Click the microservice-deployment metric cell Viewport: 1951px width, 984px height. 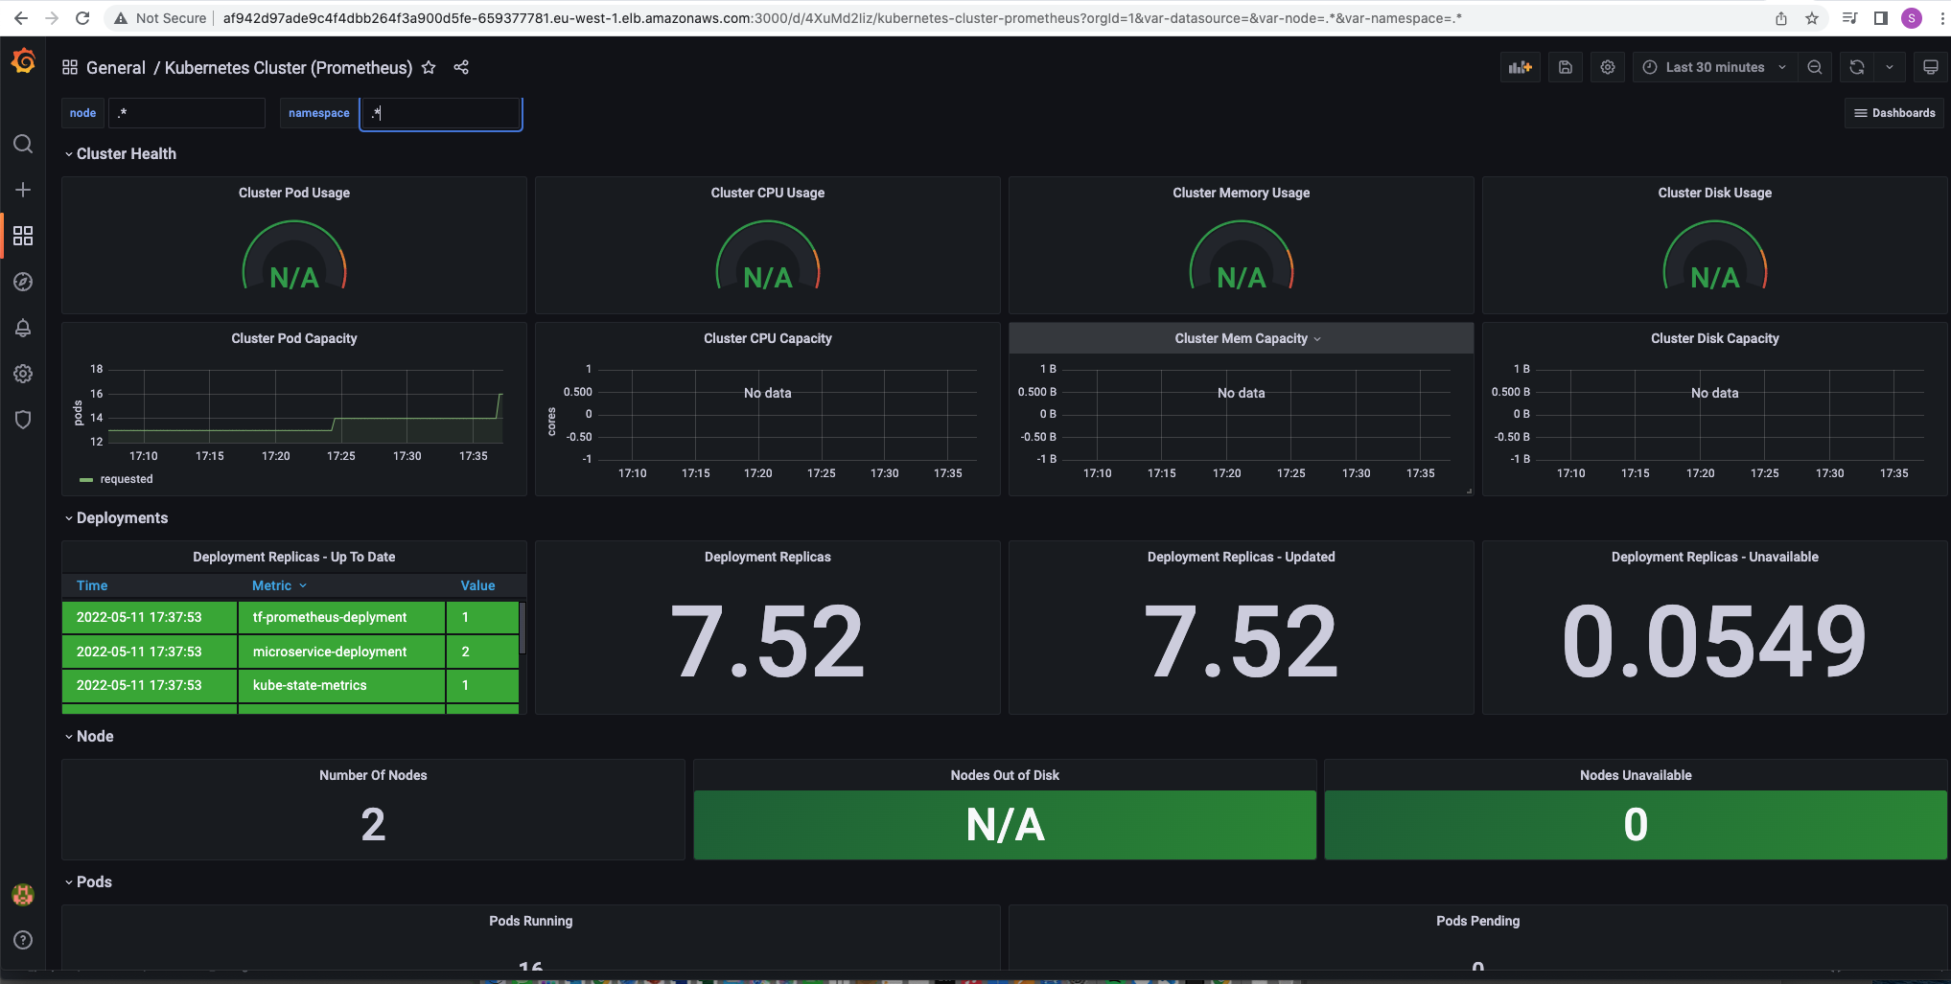[341, 652]
